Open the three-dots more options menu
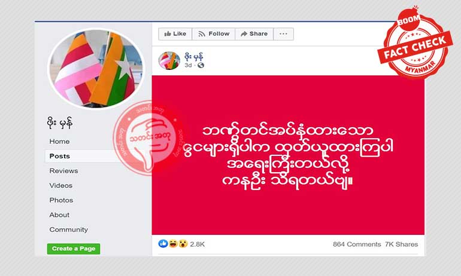 pos(283,34)
